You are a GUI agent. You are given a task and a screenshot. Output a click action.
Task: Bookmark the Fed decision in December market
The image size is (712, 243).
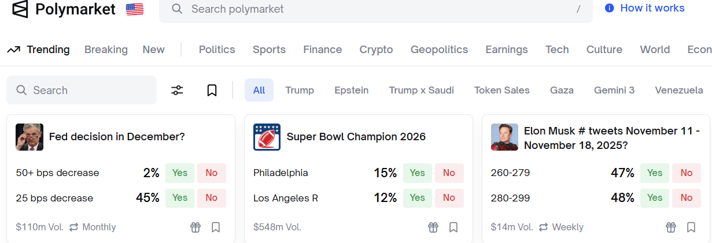point(216,227)
